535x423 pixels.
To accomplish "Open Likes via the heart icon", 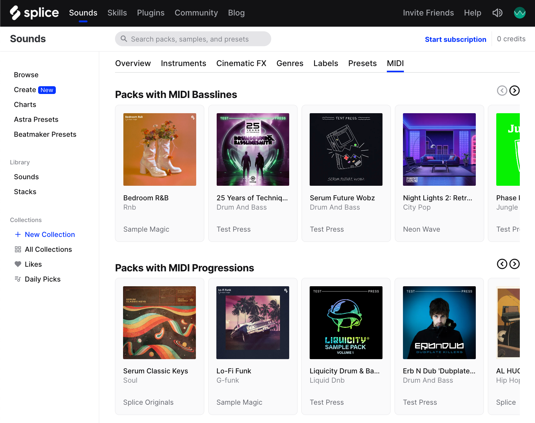I will (18, 264).
